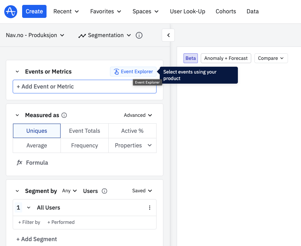
Task: Click the Users info icon
Action: tap(104, 191)
